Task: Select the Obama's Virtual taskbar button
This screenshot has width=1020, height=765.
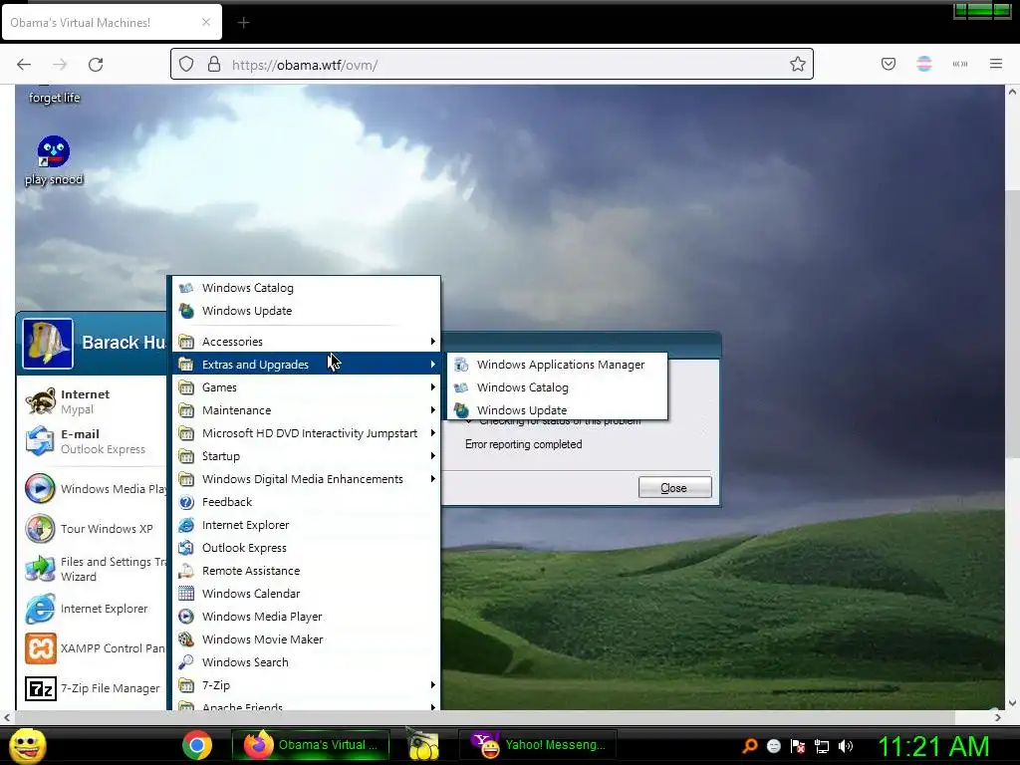Action: coord(311,745)
